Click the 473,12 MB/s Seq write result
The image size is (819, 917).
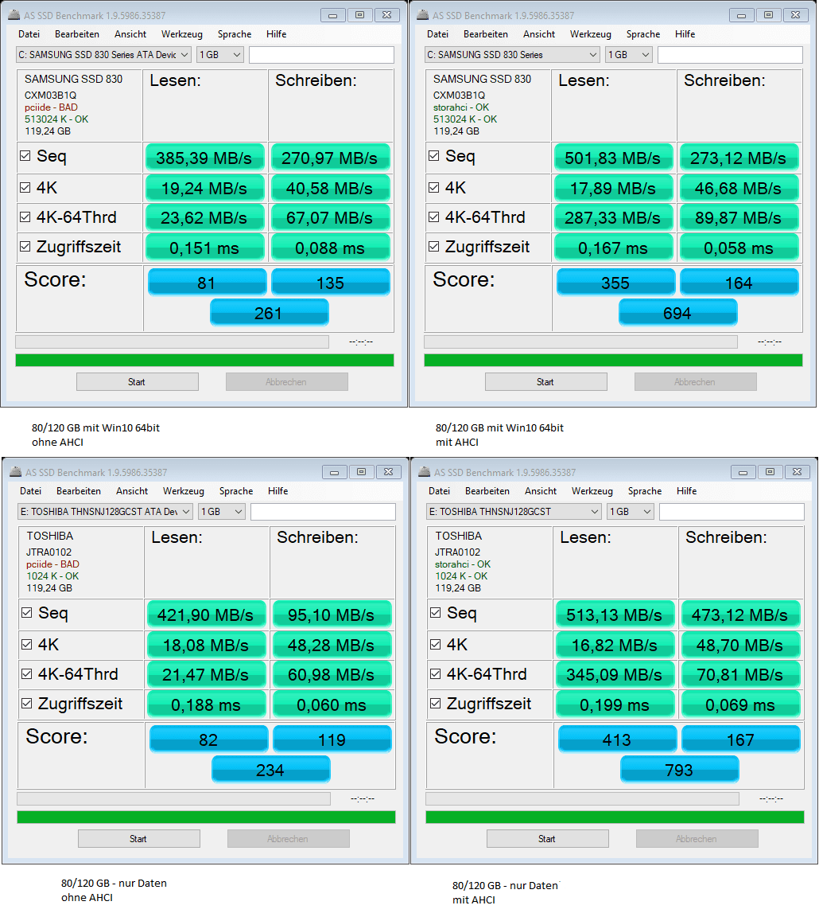740,615
